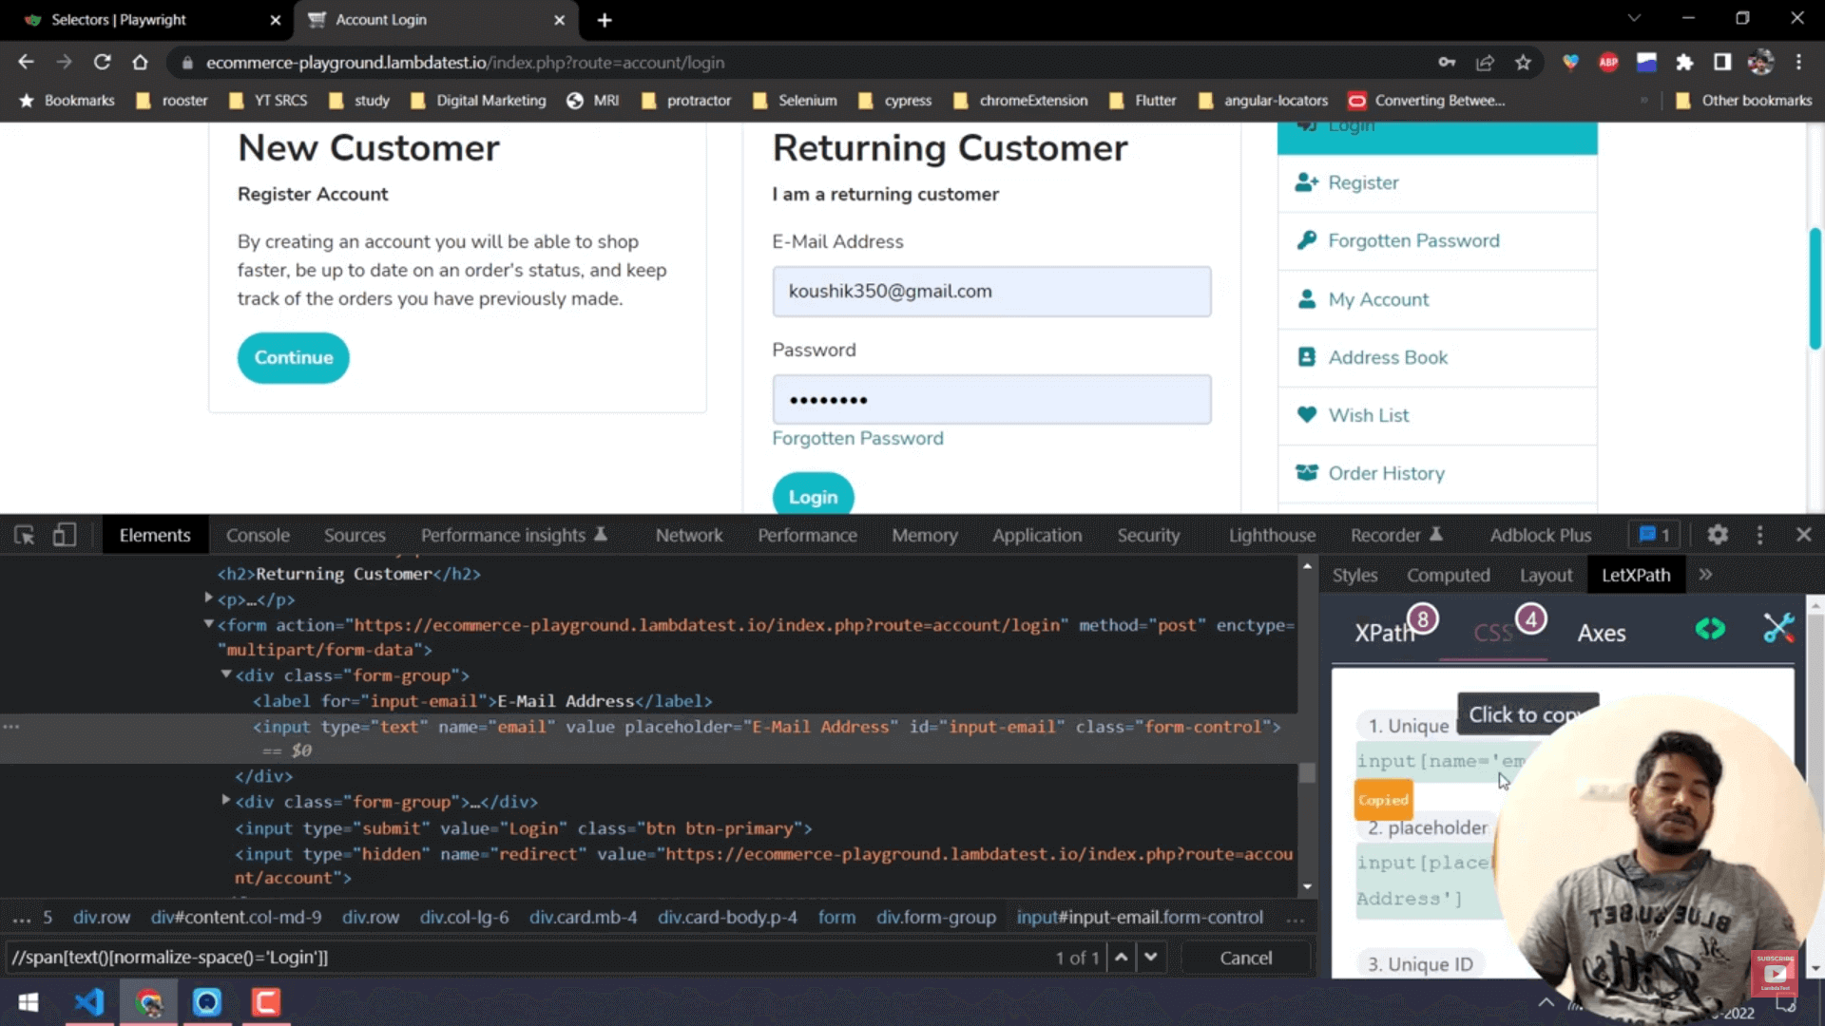Activate the inspect element picker tool

pos(24,535)
